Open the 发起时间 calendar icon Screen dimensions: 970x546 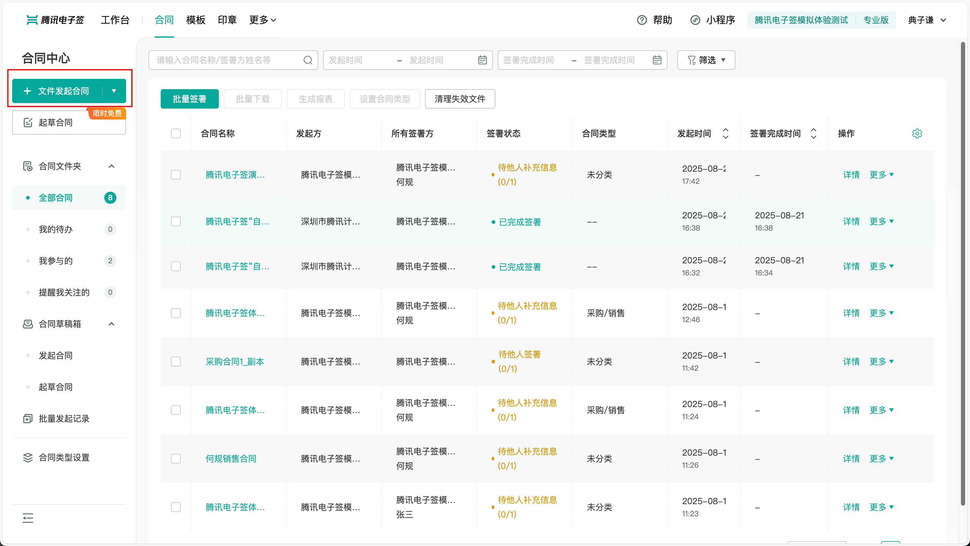pyautogui.click(x=482, y=60)
